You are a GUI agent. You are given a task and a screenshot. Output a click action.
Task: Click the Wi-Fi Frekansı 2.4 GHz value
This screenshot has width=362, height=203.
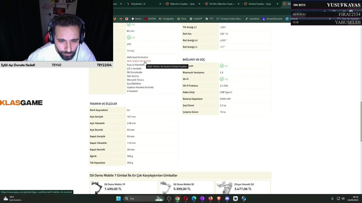[224, 86]
